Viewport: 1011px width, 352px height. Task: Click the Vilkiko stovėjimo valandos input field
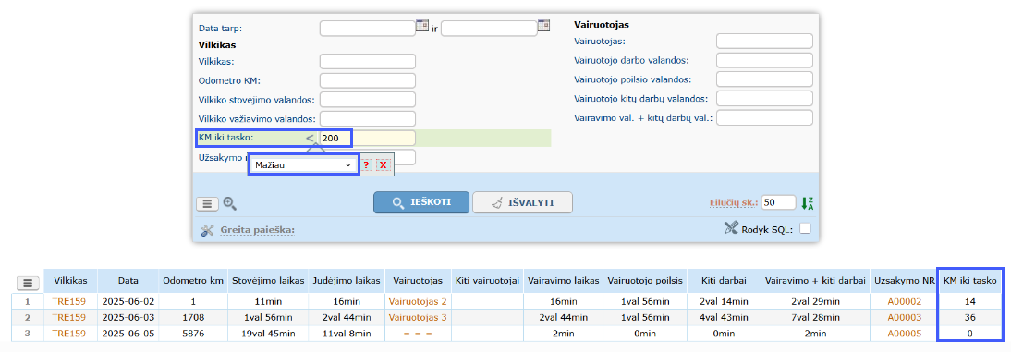368,100
